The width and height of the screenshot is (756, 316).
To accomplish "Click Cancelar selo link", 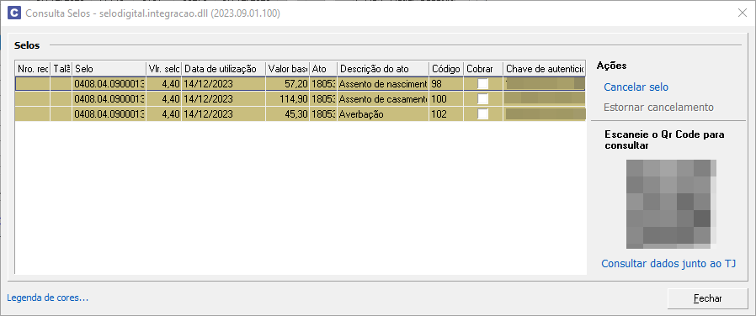I will [636, 87].
